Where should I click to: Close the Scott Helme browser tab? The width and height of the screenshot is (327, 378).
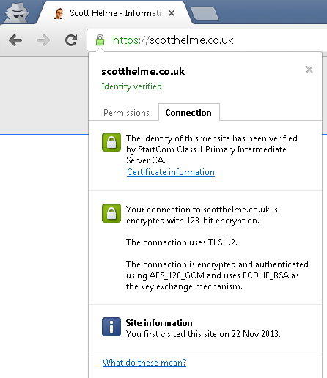coord(172,13)
